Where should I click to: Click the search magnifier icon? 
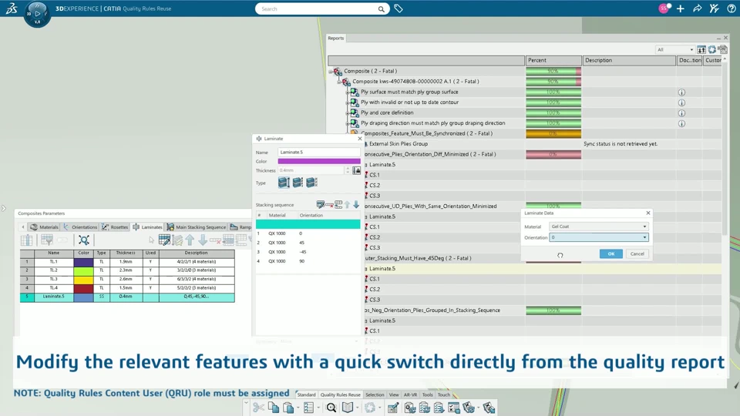pos(381,9)
